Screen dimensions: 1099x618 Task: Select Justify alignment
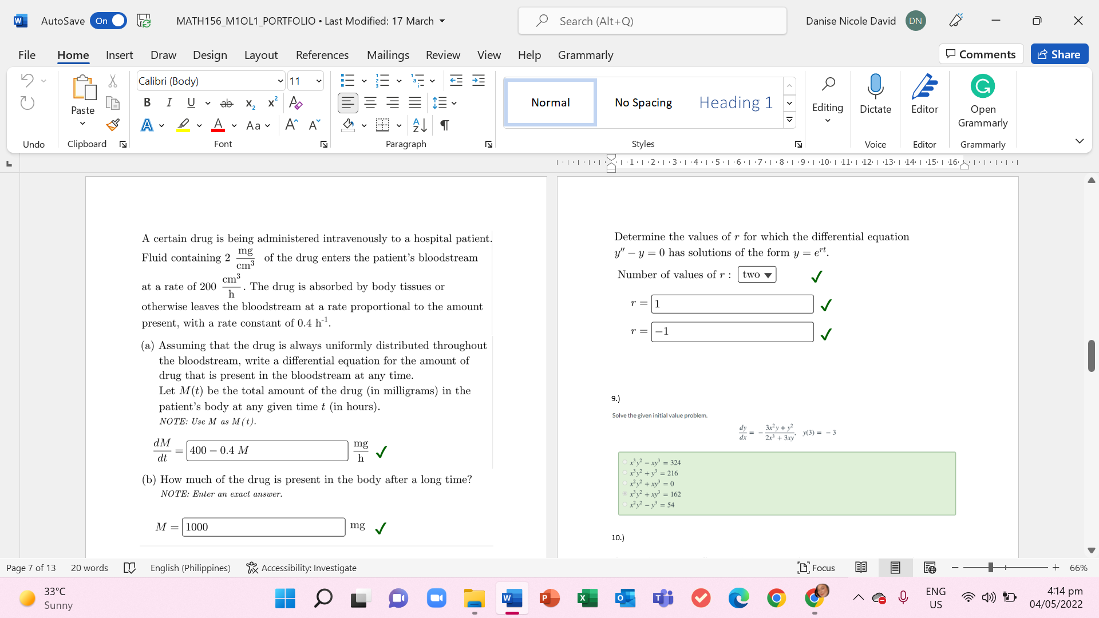coord(415,103)
